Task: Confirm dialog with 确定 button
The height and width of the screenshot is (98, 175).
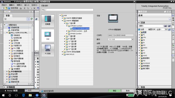Action: (115, 91)
